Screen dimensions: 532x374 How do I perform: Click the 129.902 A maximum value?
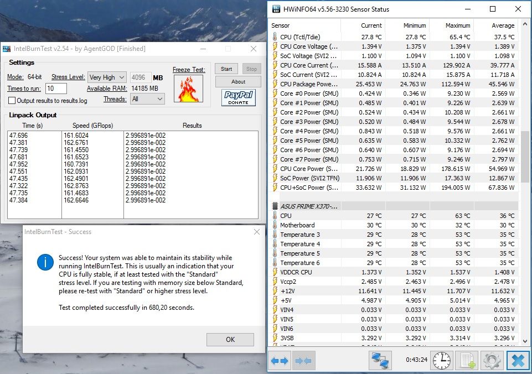click(x=457, y=65)
